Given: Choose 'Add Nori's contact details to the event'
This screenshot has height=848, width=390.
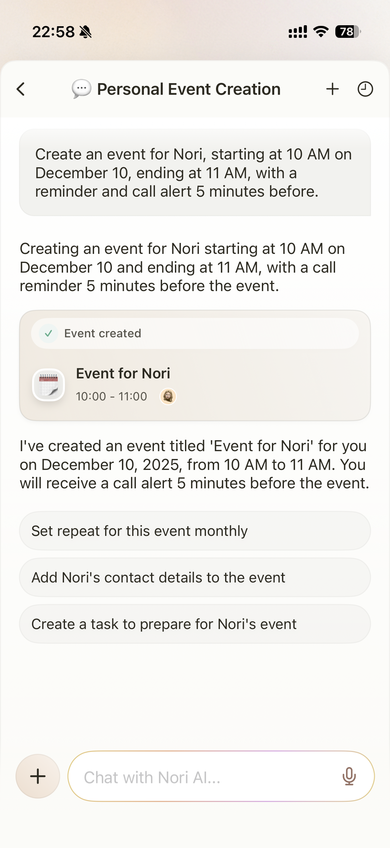Looking at the screenshot, I should coord(195,577).
